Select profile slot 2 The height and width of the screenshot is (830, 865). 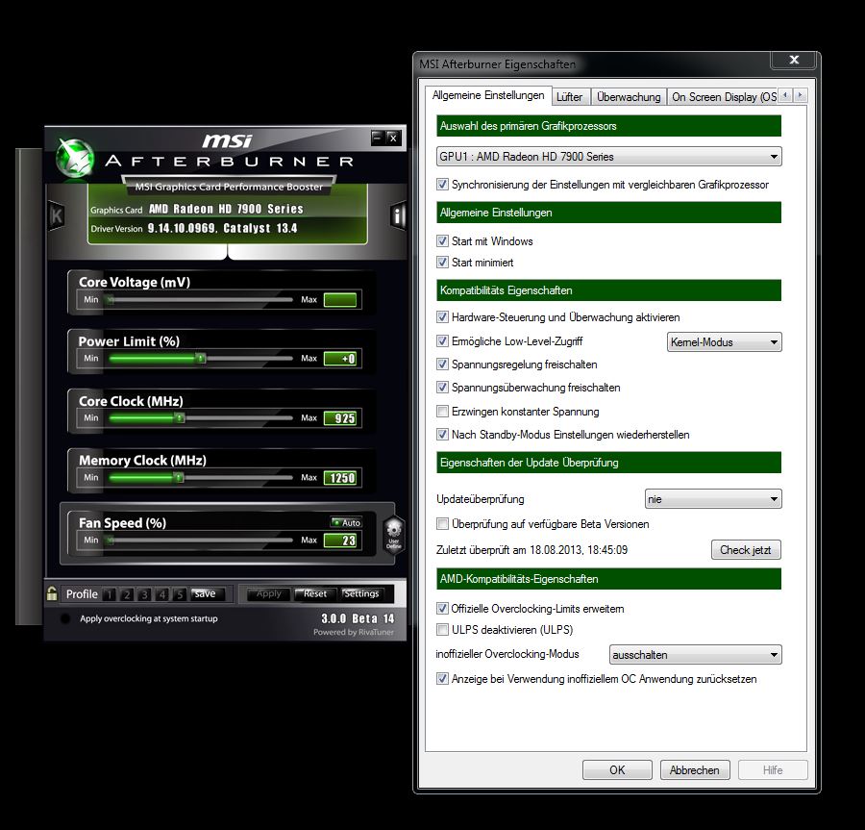tap(127, 594)
